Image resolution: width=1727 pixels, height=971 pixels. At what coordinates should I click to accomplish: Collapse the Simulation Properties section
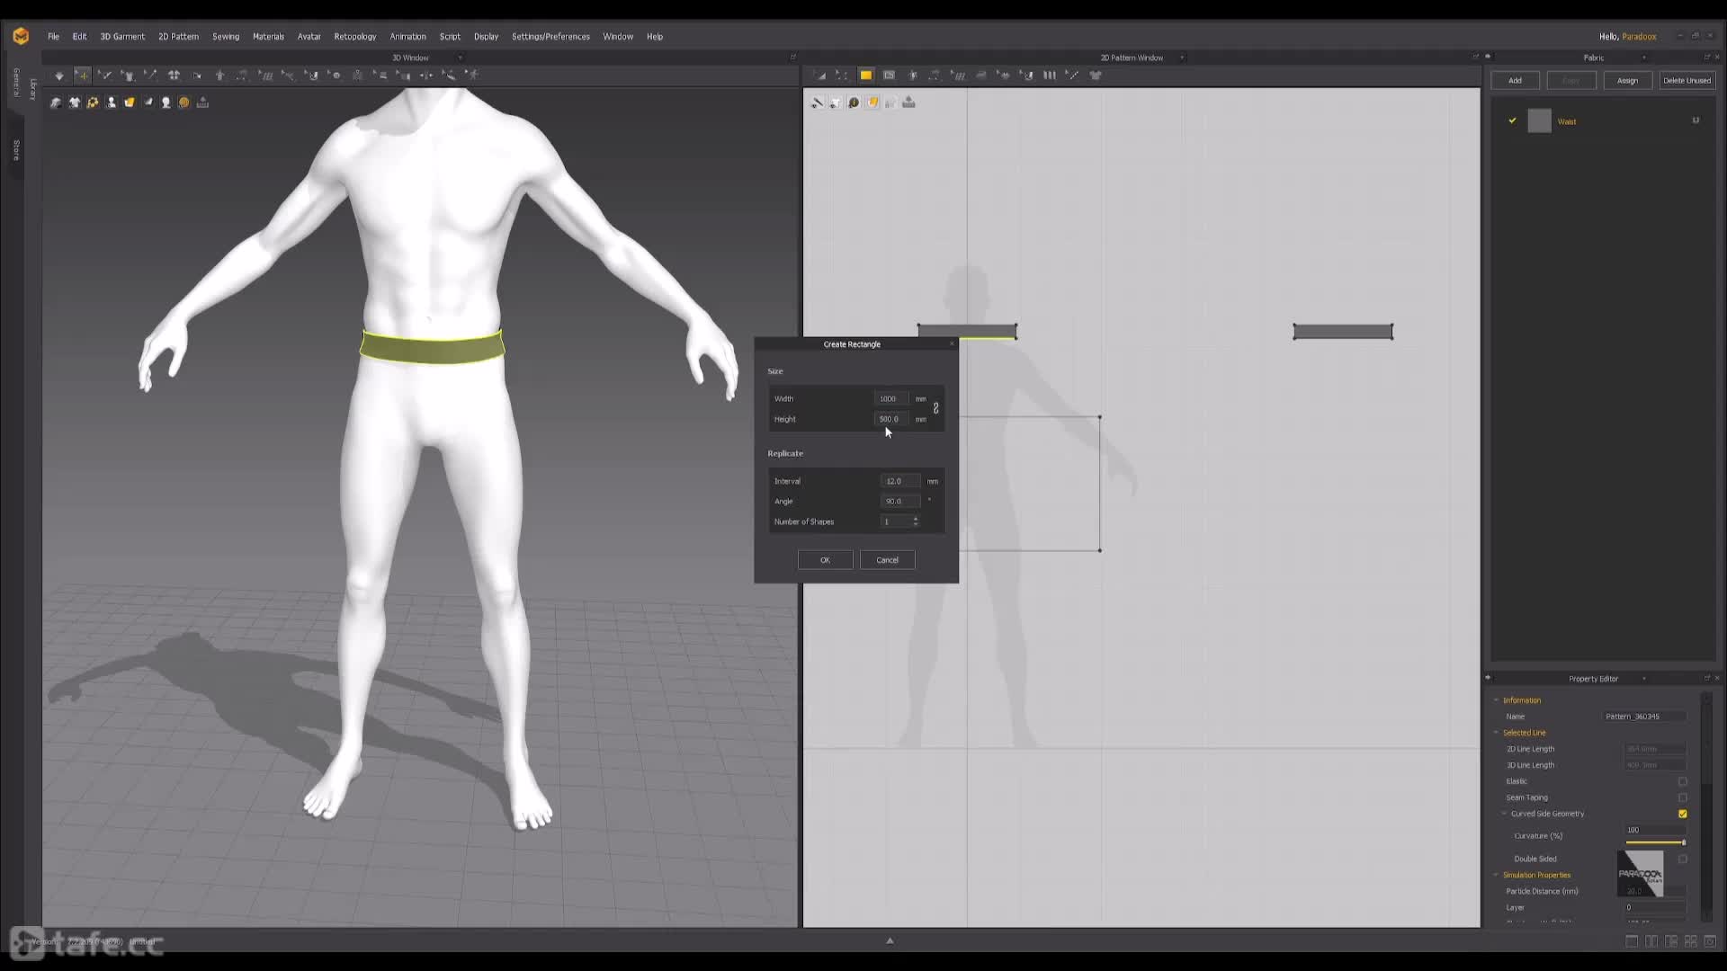click(x=1497, y=875)
